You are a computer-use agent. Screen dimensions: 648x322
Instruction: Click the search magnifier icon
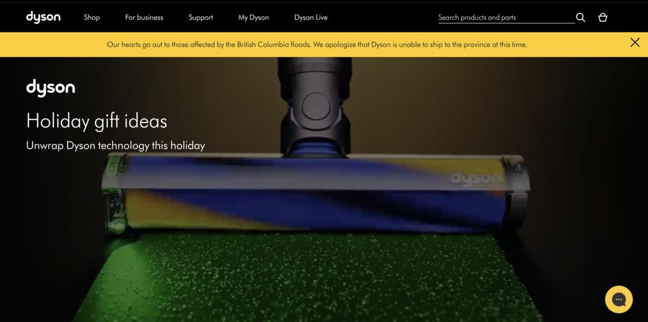click(580, 17)
